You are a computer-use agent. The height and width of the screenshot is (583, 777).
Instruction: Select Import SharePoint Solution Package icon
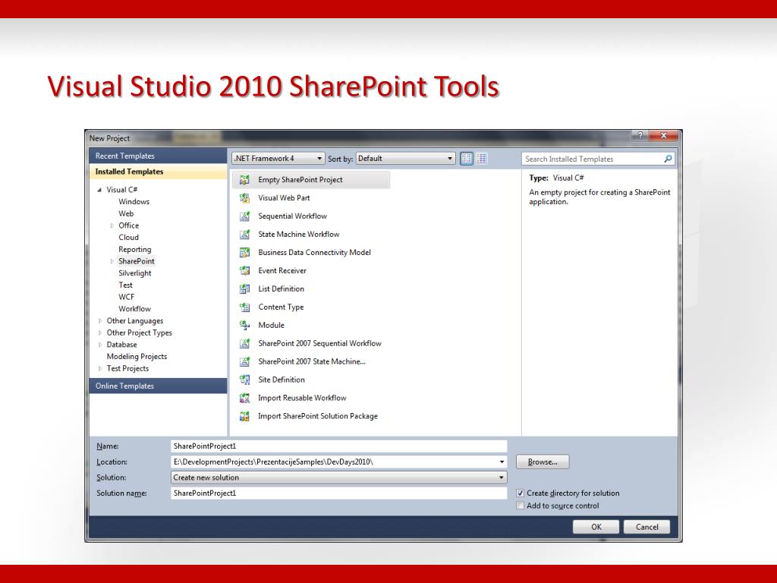[244, 417]
